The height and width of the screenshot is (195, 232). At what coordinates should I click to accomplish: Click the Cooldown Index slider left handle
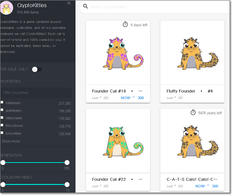click(3, 185)
